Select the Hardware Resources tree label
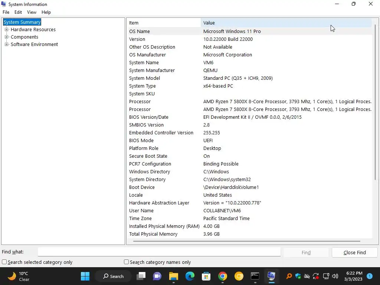The height and width of the screenshot is (285, 380). click(33, 30)
